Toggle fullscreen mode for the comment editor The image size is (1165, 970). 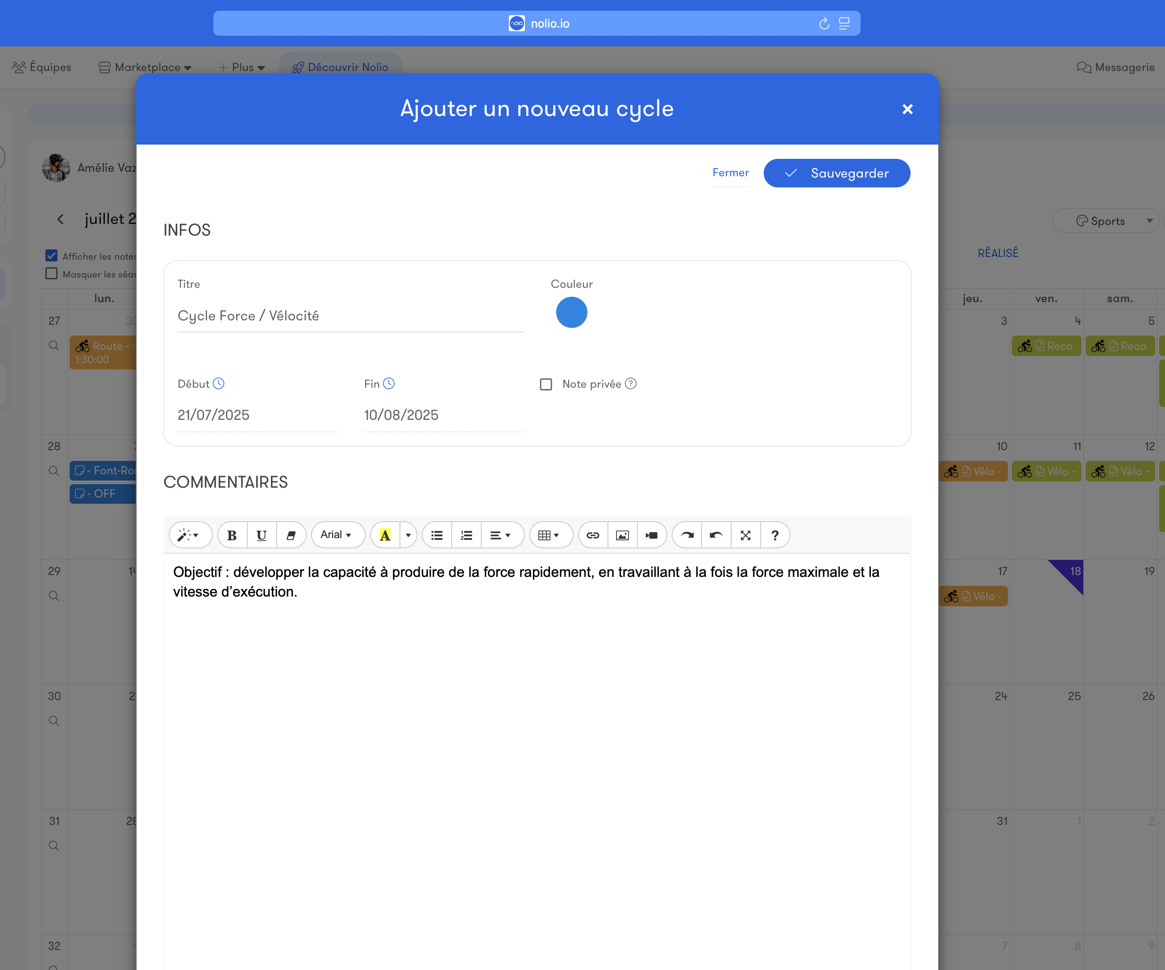pos(745,535)
